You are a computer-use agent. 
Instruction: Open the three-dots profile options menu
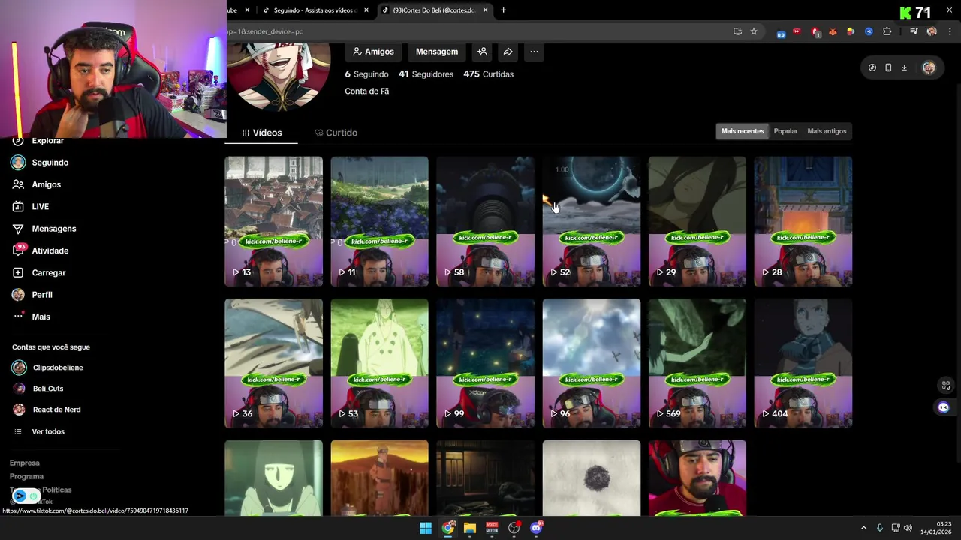tap(534, 52)
